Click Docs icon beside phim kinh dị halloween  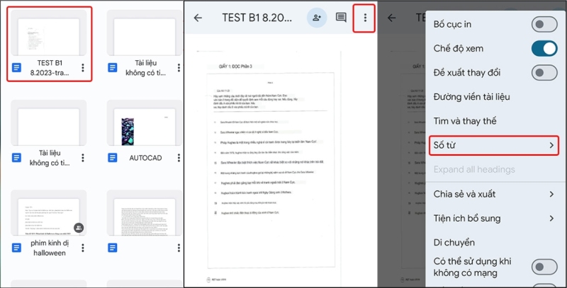(x=16, y=248)
